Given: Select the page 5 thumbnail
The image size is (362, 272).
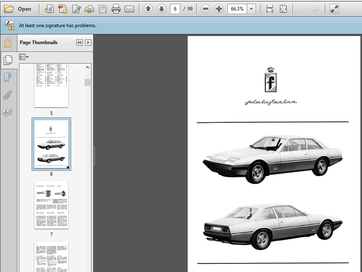Looking at the screenshot, I should [x=51, y=86].
